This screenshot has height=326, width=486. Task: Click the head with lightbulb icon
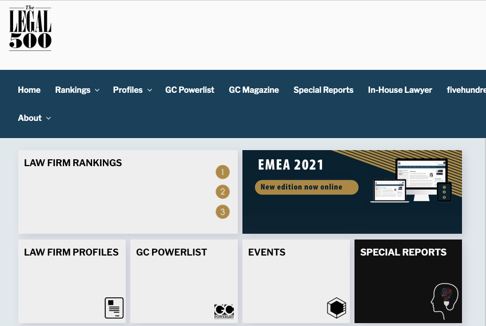[x=444, y=301]
